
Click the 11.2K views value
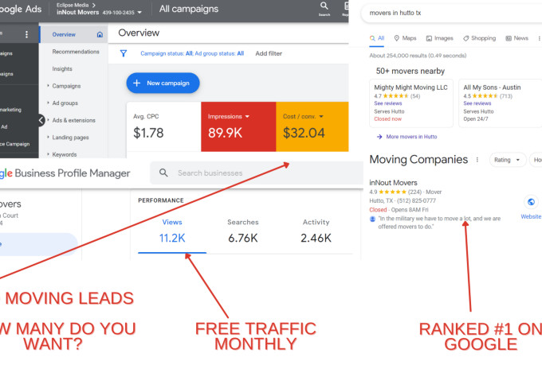pyautogui.click(x=172, y=238)
